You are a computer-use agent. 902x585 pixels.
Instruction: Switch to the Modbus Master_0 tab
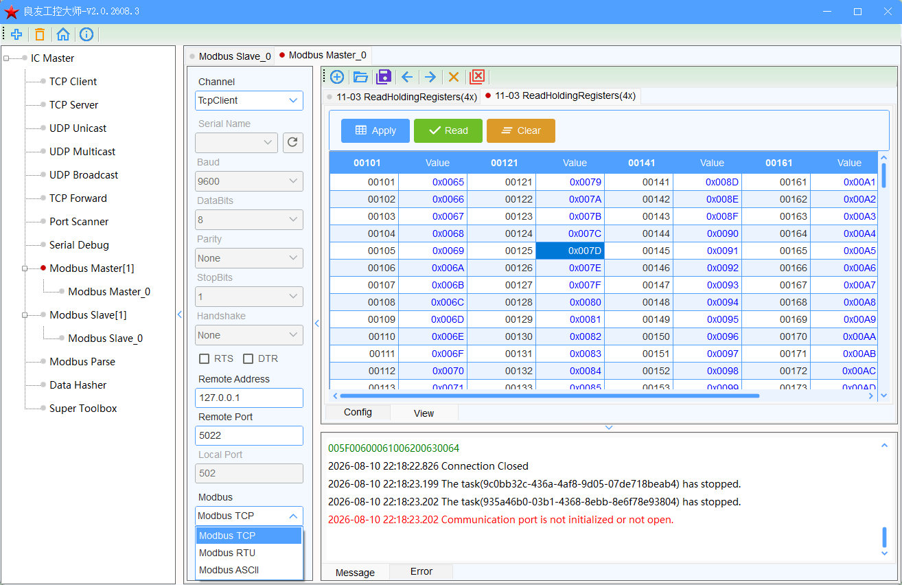[x=323, y=55]
